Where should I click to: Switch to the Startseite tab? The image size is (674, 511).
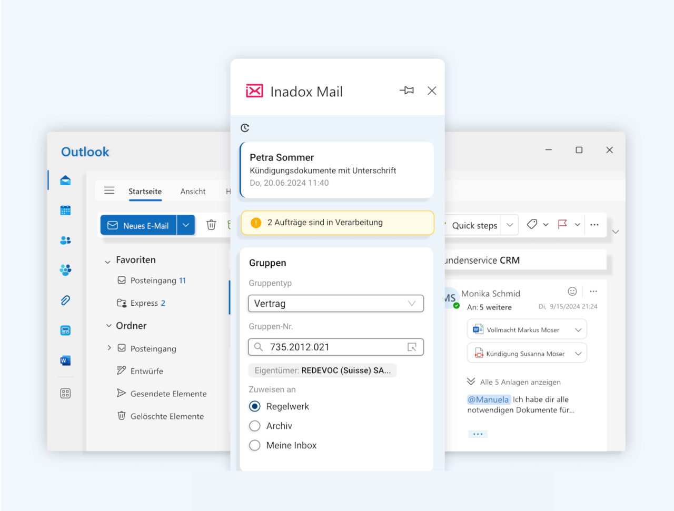[x=145, y=192]
